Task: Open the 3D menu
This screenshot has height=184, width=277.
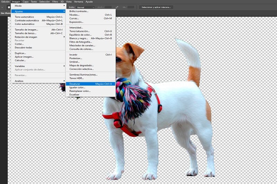Action: click(x=62, y=2)
